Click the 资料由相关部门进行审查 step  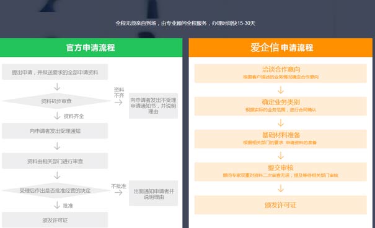tap(55, 161)
